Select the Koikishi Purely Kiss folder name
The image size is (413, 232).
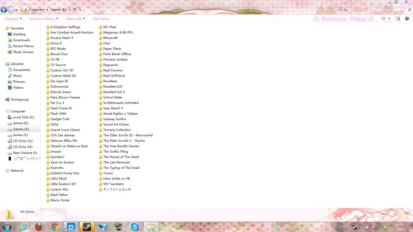click(65, 173)
